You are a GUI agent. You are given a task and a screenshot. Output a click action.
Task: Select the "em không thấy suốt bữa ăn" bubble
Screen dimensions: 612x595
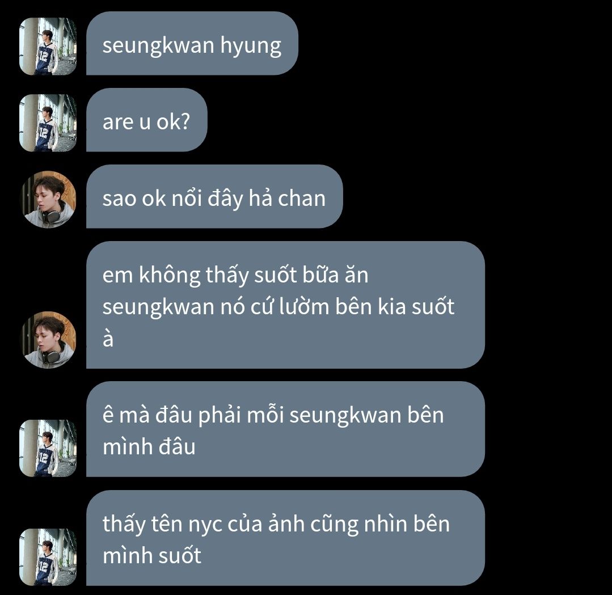[285, 305]
